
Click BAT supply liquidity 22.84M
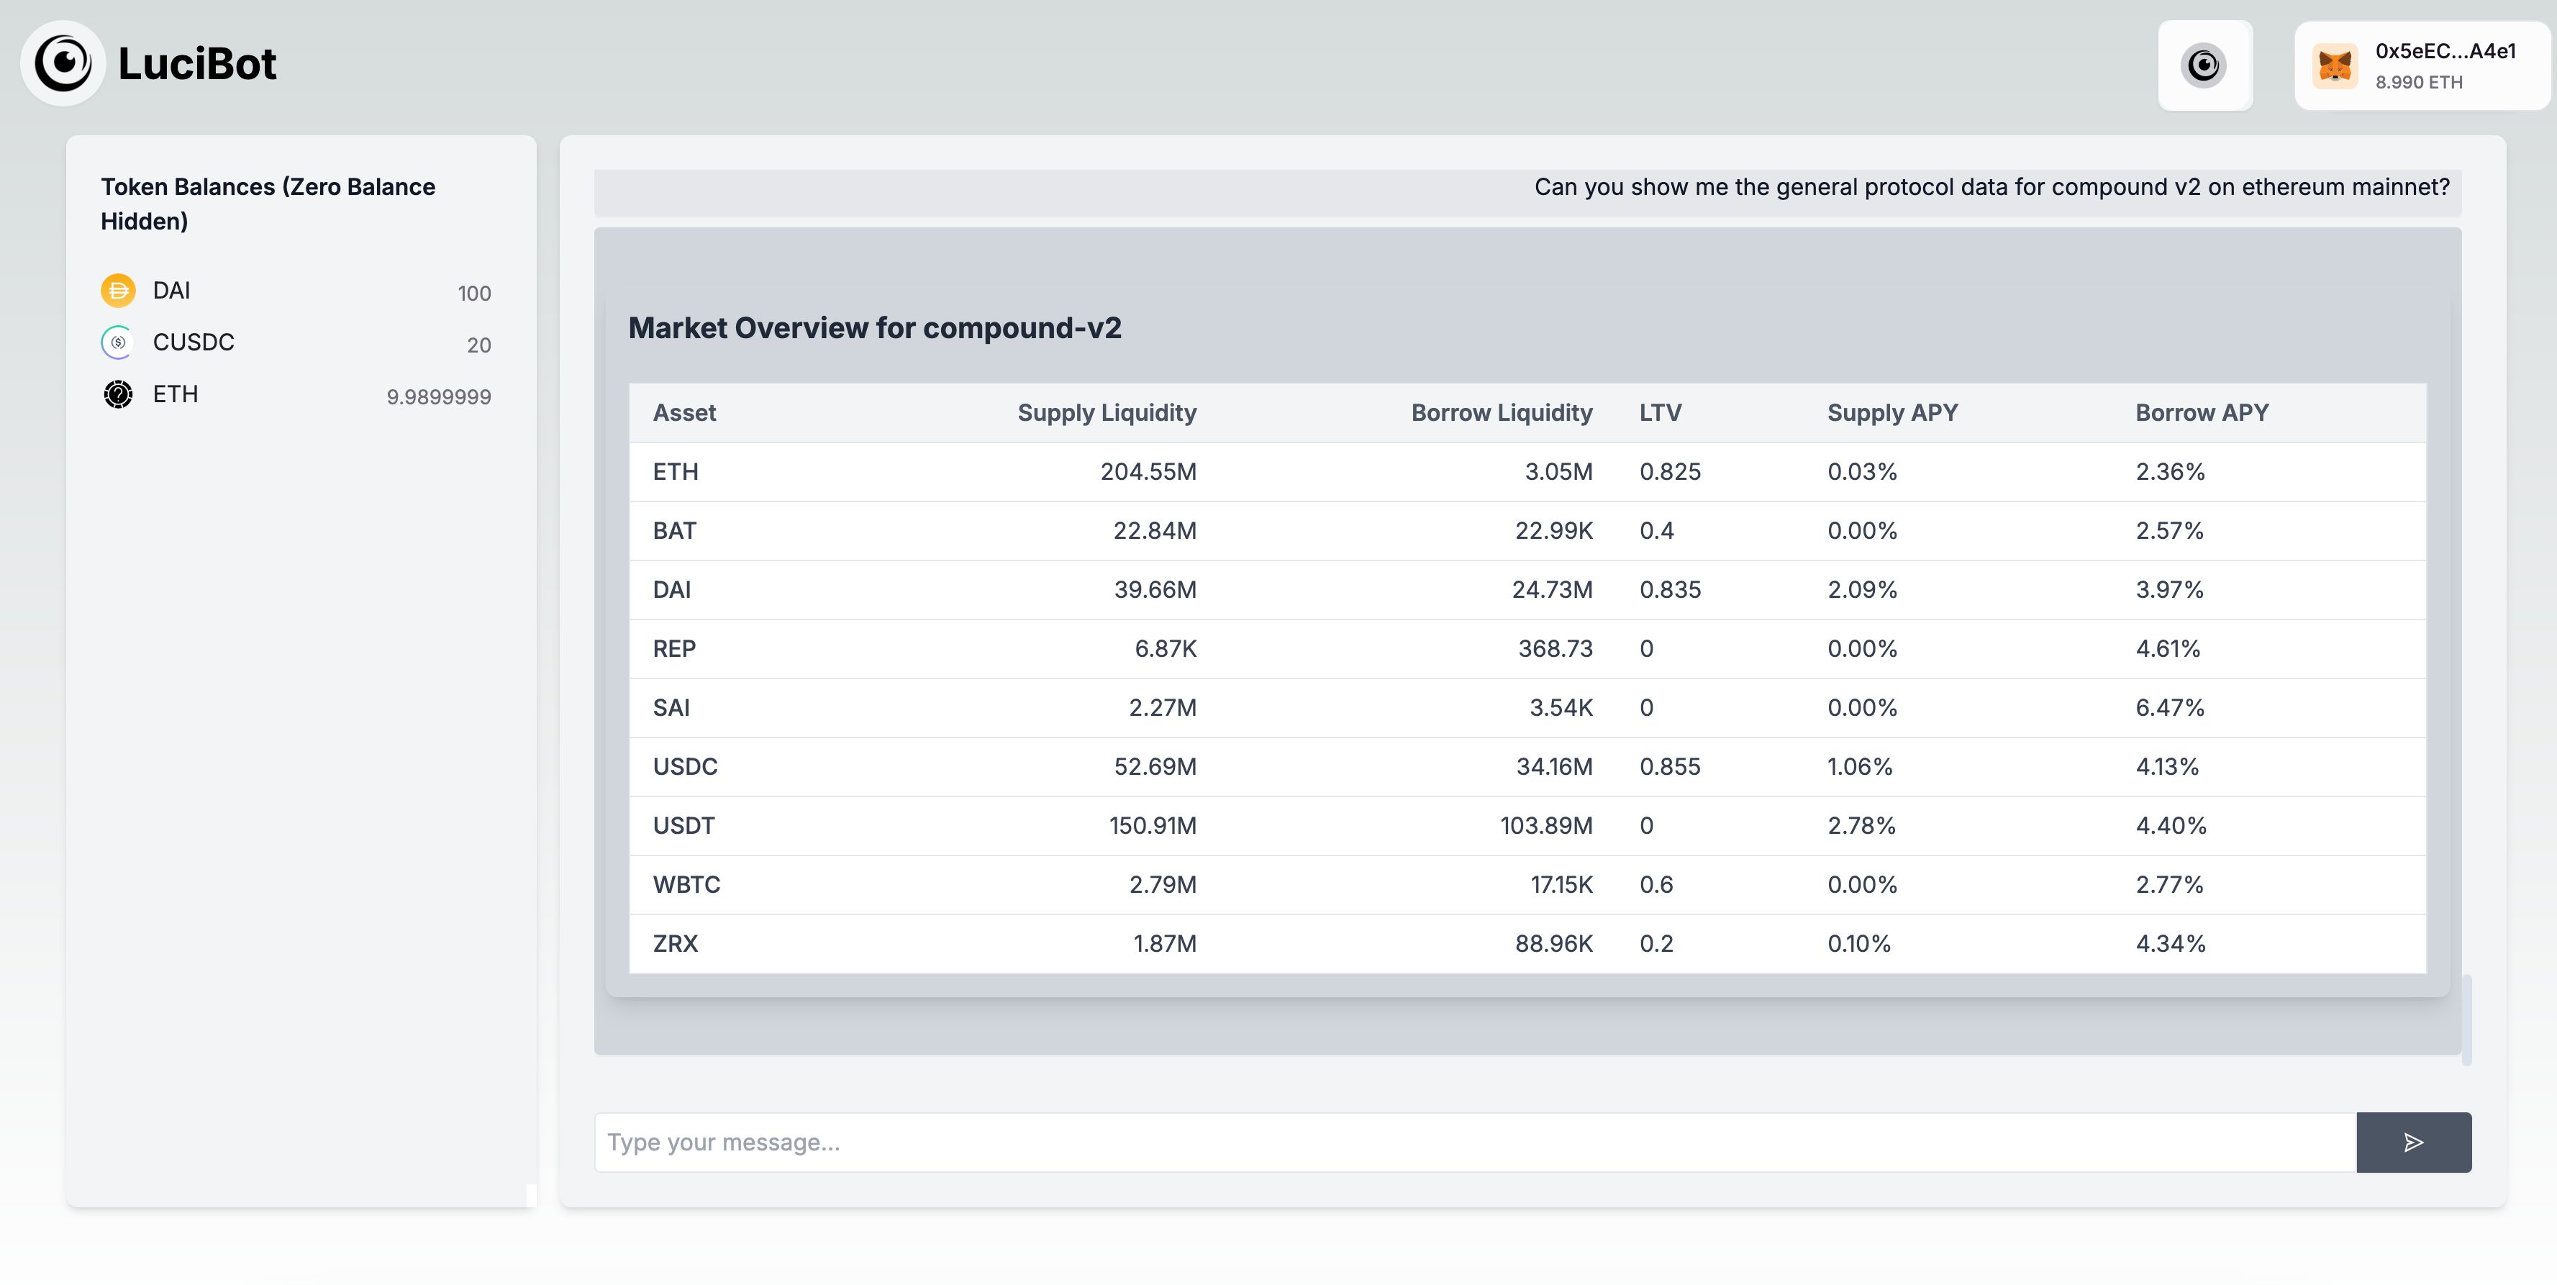[x=1155, y=531]
